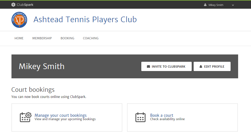Image resolution: width=251 pixels, height=137 pixels.
Task: Click the user silhouette icon in top bar
Action: pyautogui.click(x=205, y=5)
